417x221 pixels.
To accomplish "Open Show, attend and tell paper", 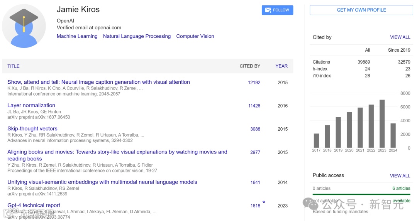I will click(x=98, y=82).
